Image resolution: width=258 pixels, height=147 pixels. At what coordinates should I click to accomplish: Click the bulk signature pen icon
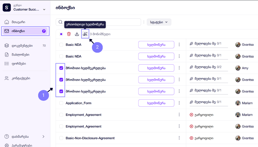coord(85,34)
